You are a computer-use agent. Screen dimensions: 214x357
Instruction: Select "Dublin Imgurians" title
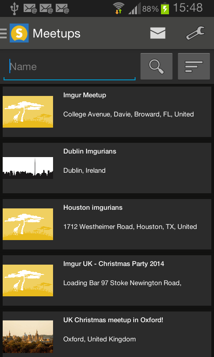[90, 151]
